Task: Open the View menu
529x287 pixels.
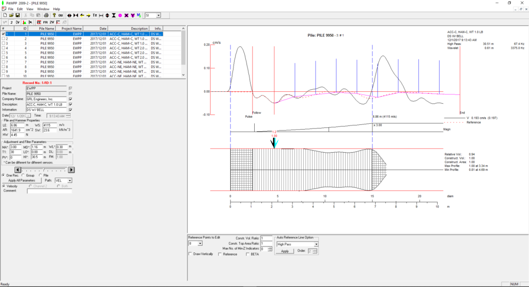Action: 30,9
